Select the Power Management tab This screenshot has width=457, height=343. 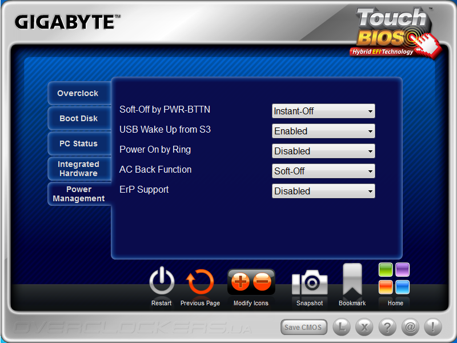(x=79, y=194)
